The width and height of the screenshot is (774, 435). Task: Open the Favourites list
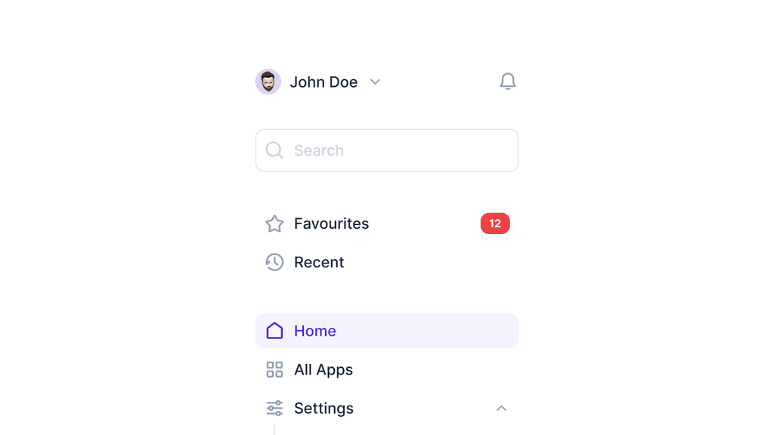[331, 224]
